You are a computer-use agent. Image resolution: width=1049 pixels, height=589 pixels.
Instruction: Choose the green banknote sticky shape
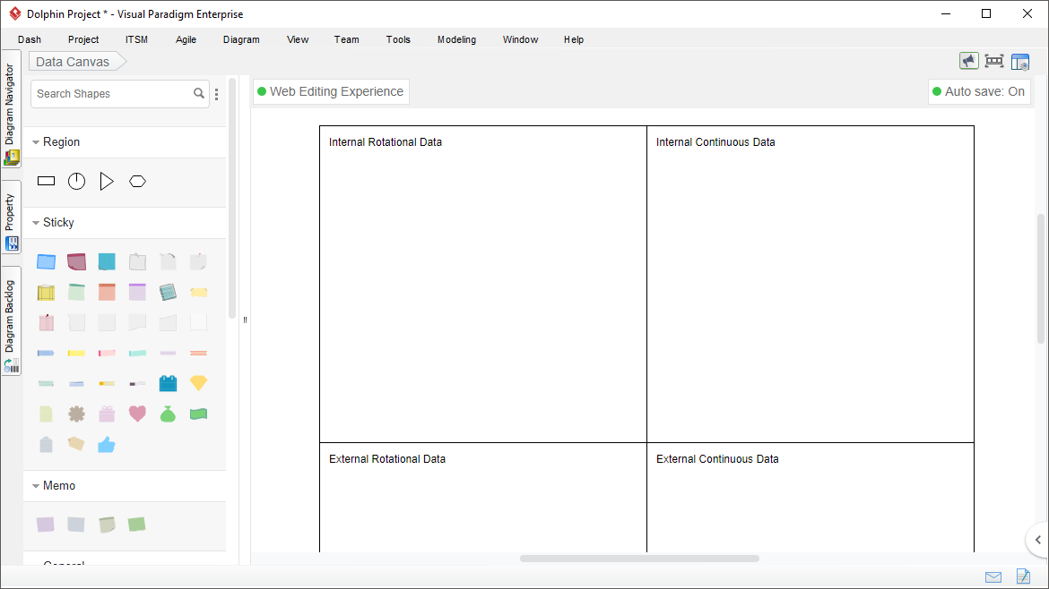tap(198, 414)
